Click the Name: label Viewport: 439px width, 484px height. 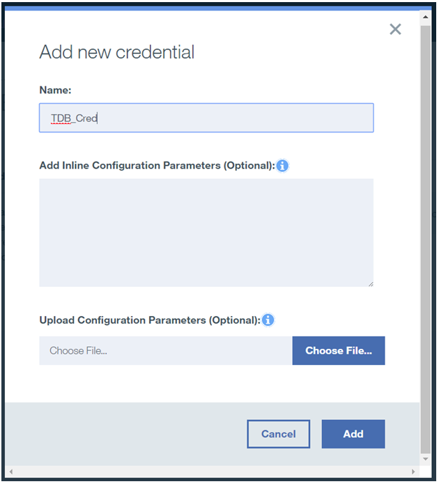pyautogui.click(x=55, y=90)
